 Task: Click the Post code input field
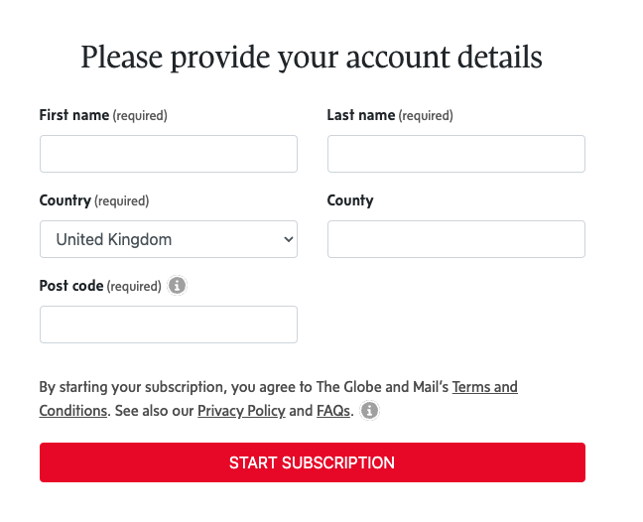(x=168, y=325)
